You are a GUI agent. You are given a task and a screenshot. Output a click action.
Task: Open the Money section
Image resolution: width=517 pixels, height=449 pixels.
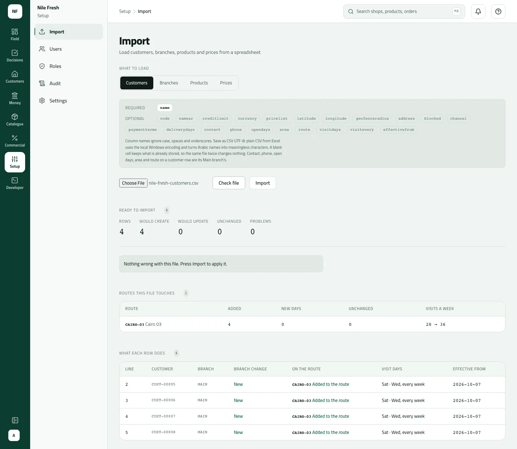pyautogui.click(x=15, y=98)
